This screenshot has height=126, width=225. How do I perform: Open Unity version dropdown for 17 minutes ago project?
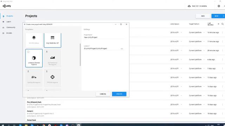tap(181, 42)
